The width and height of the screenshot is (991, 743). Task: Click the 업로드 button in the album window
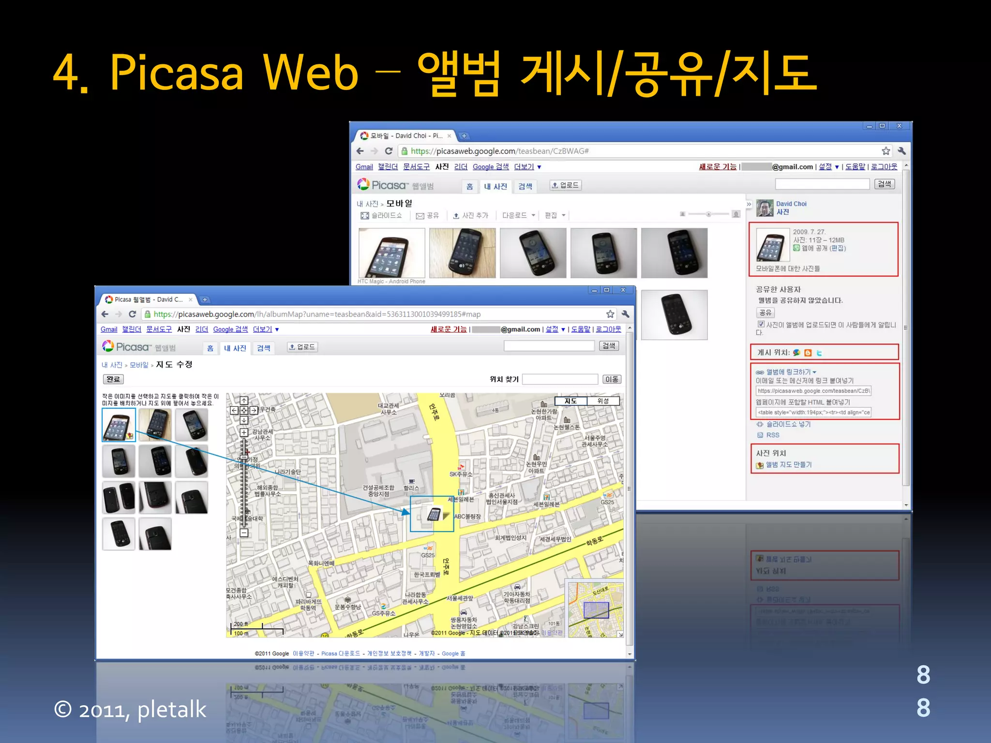pos(565,185)
